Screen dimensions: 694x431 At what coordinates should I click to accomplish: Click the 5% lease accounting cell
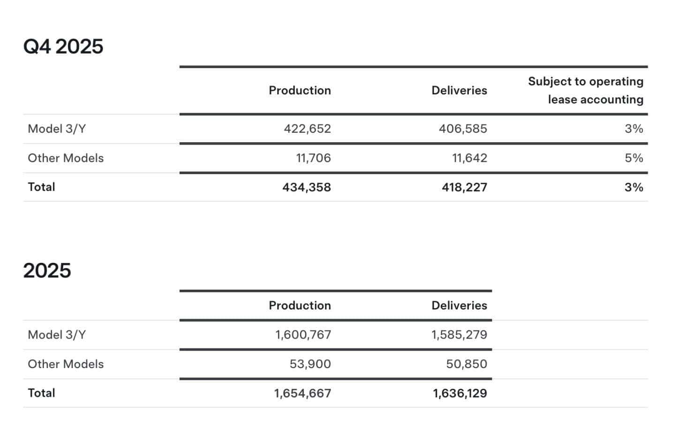(634, 158)
